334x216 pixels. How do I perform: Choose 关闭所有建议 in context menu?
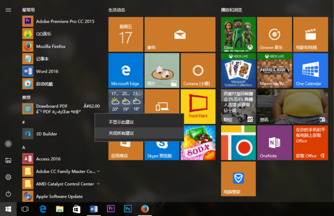[x=139, y=133]
